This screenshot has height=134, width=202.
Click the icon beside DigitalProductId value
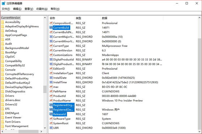coord(51,59)
